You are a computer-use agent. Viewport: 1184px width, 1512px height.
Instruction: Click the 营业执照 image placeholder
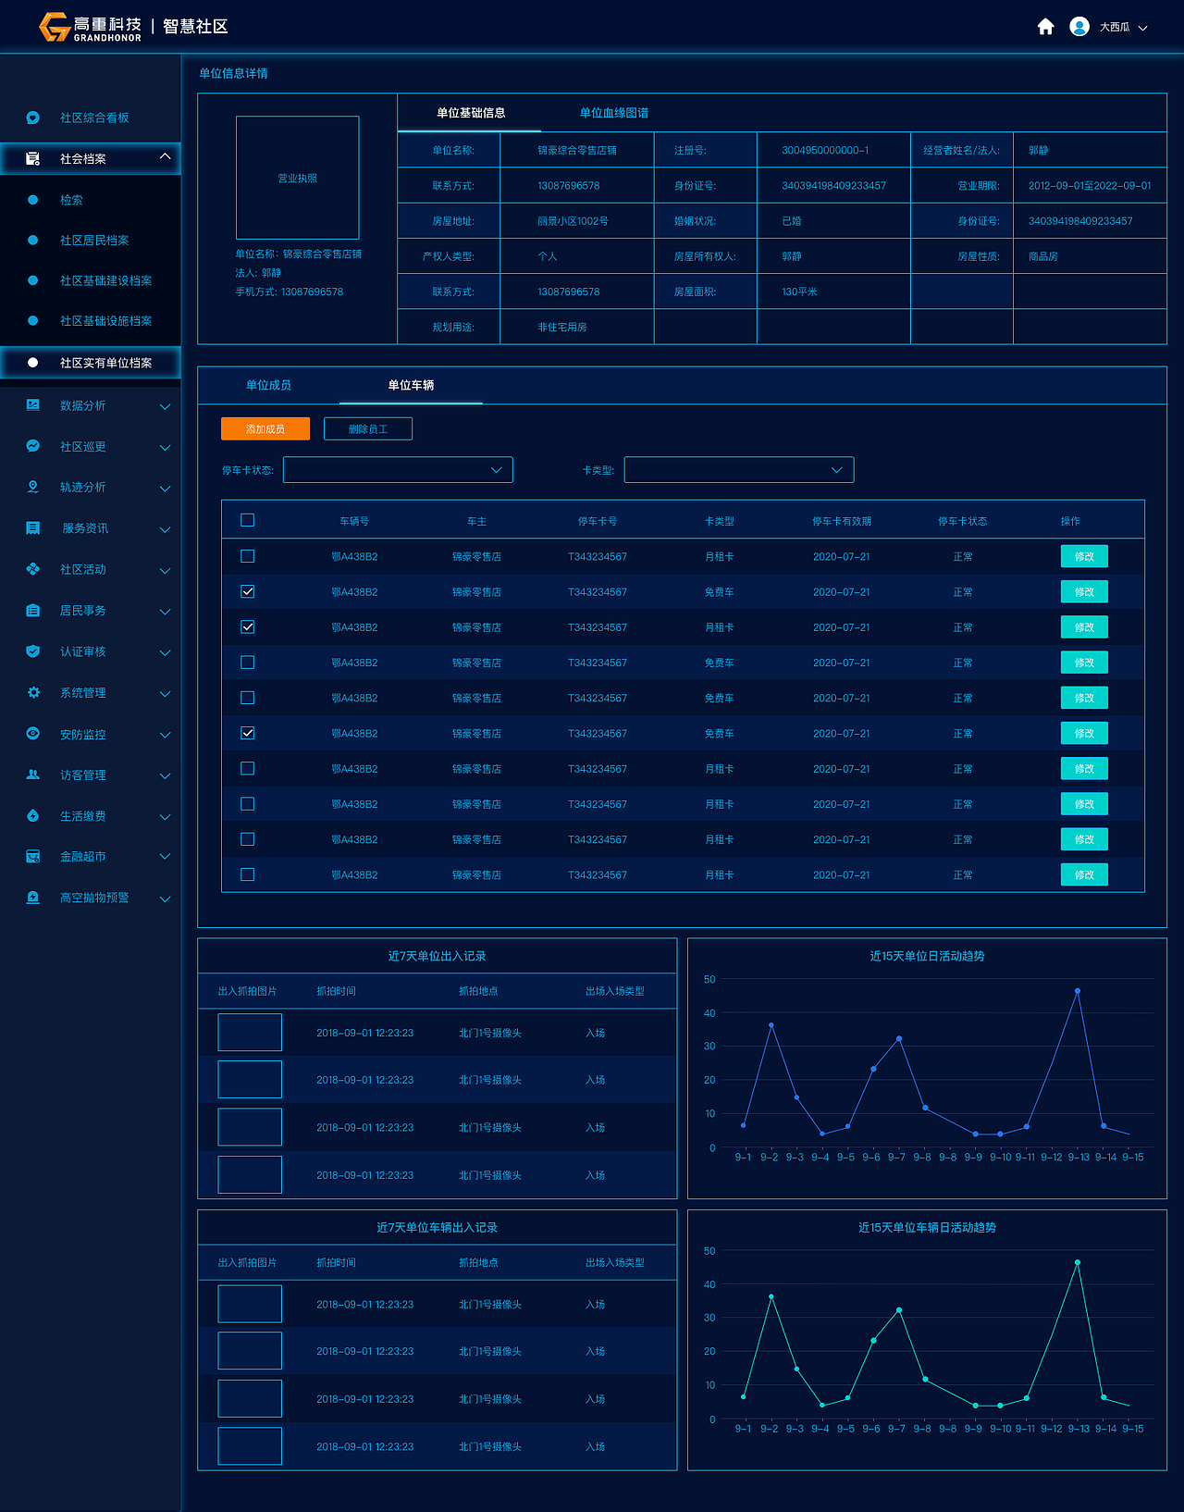tap(298, 178)
